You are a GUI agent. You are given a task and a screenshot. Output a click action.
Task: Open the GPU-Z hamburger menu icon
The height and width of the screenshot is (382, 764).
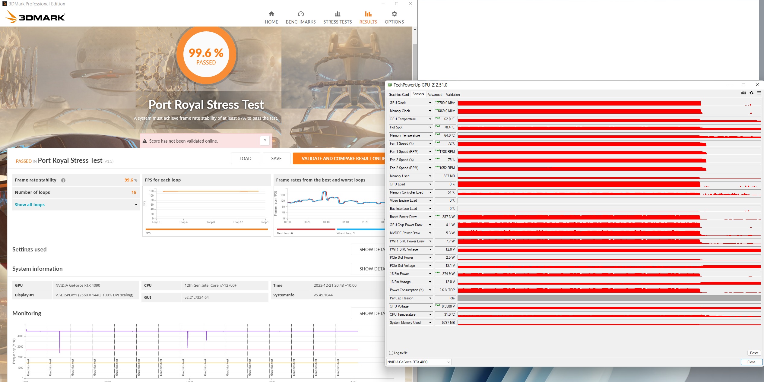coord(759,93)
